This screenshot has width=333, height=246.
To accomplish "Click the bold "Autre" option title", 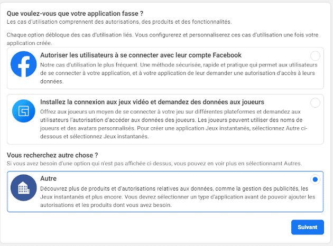I will click(49, 179).
